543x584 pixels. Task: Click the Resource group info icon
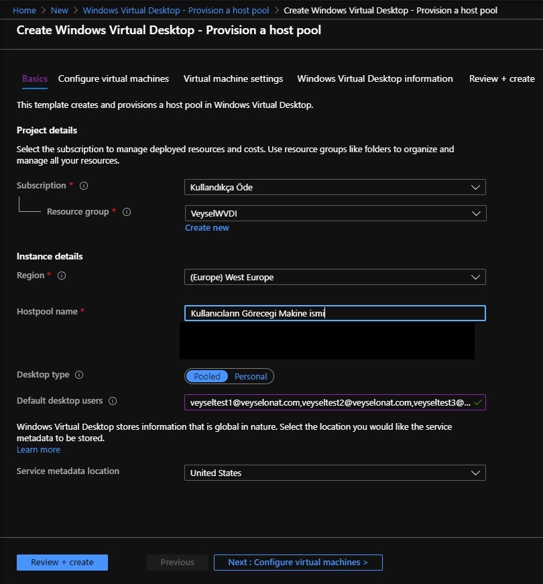click(127, 212)
